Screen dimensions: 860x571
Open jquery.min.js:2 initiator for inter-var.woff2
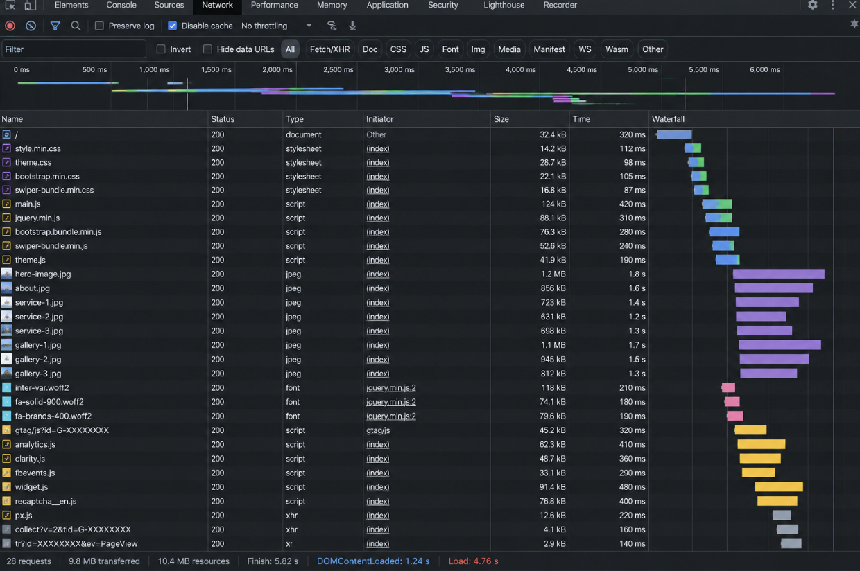(391, 387)
